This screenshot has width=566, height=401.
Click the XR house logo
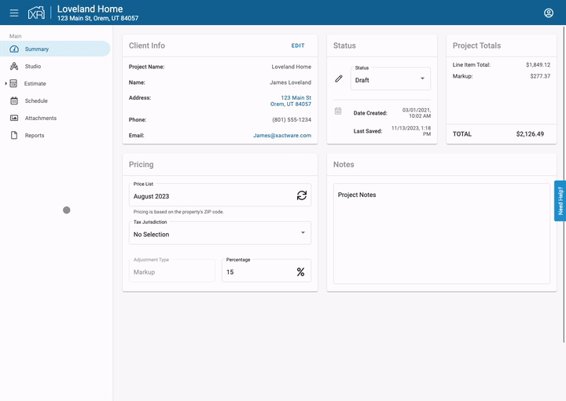tap(36, 13)
